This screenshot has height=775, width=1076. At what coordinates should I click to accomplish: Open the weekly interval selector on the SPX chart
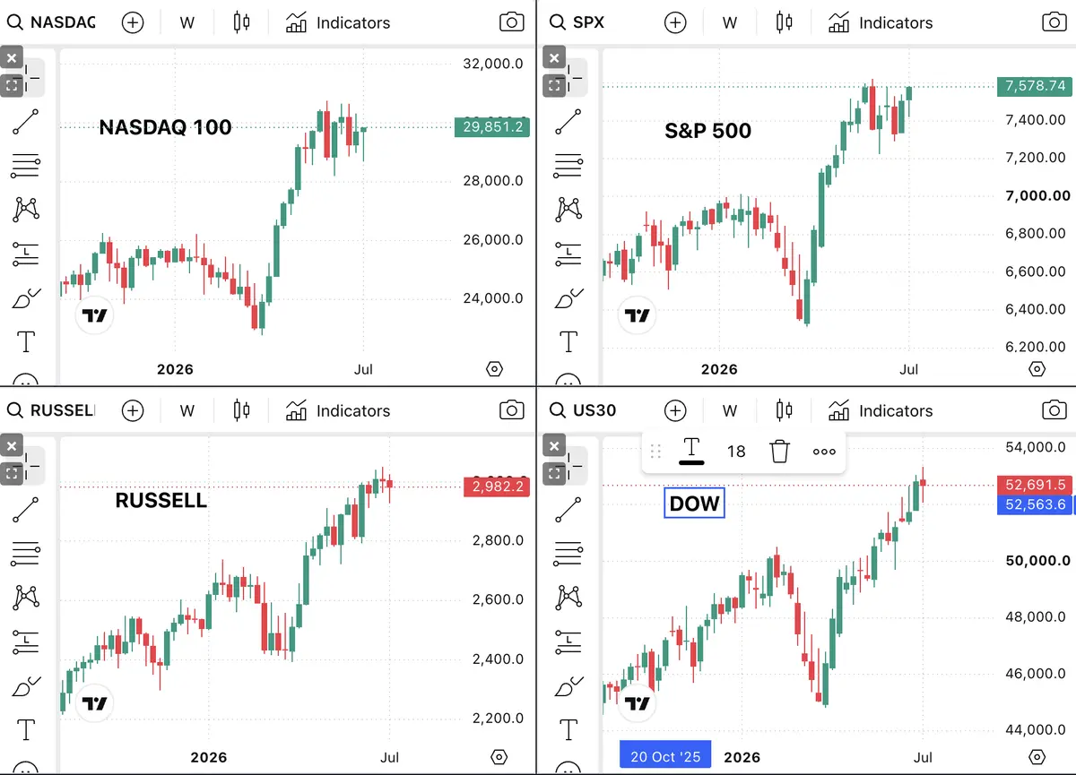[730, 22]
